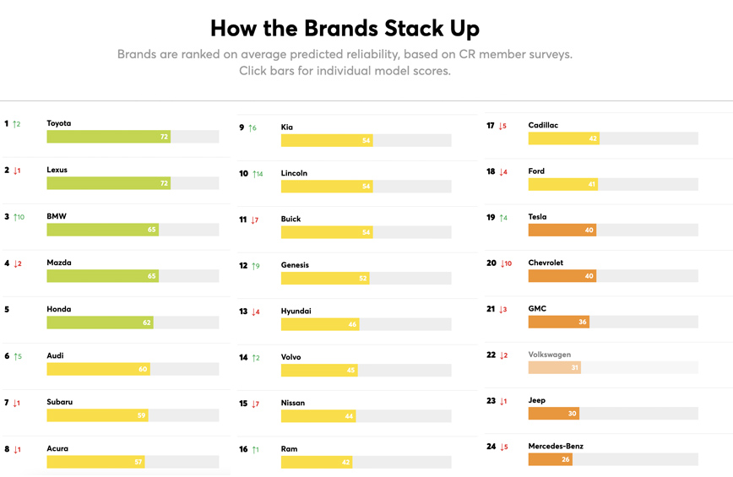Screen dimensions: 733x477
Task: Click Jeep's orange bar showing 30
Action: point(553,414)
